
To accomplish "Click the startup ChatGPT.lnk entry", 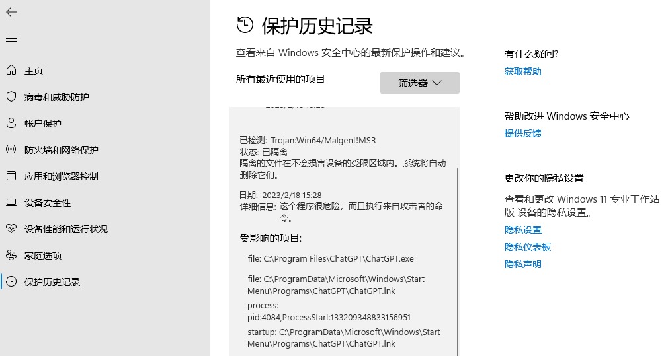I will click(x=344, y=338).
